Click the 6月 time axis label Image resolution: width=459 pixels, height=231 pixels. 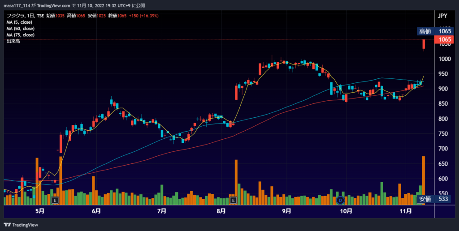tap(96, 211)
